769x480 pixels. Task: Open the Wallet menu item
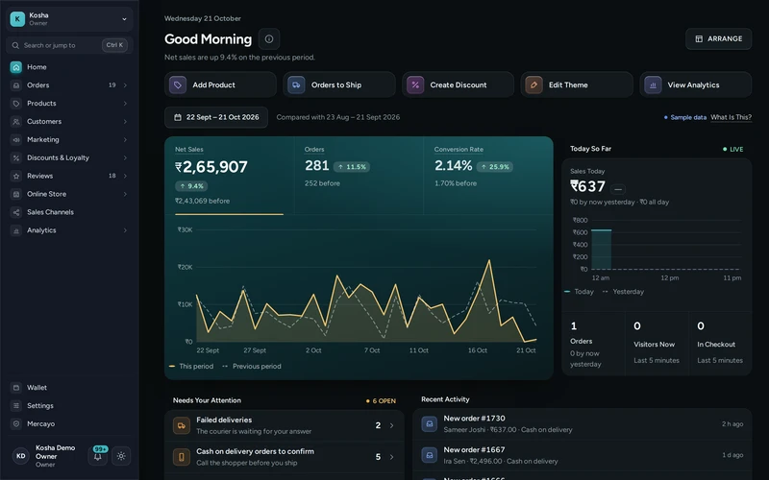pos(69,388)
